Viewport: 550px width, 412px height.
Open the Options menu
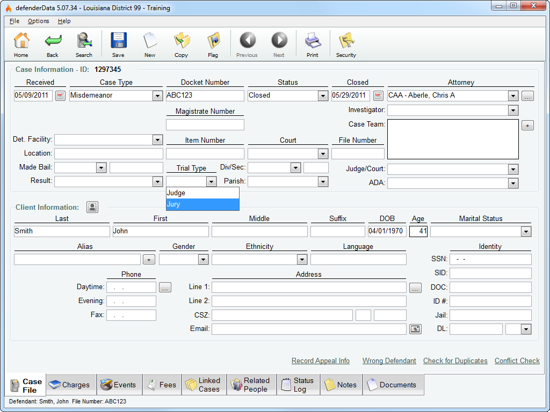(38, 21)
